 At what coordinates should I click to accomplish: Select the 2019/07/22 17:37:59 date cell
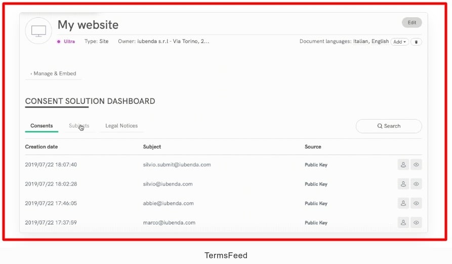click(x=51, y=223)
